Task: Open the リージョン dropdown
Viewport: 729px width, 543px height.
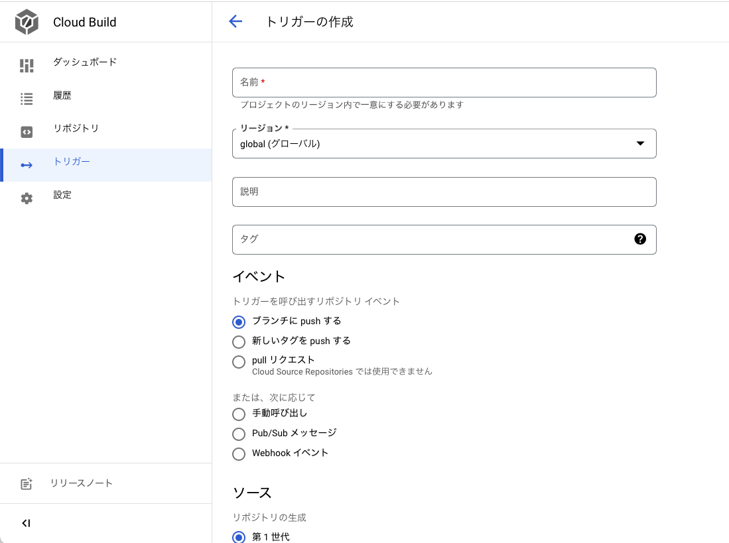Action: click(444, 144)
